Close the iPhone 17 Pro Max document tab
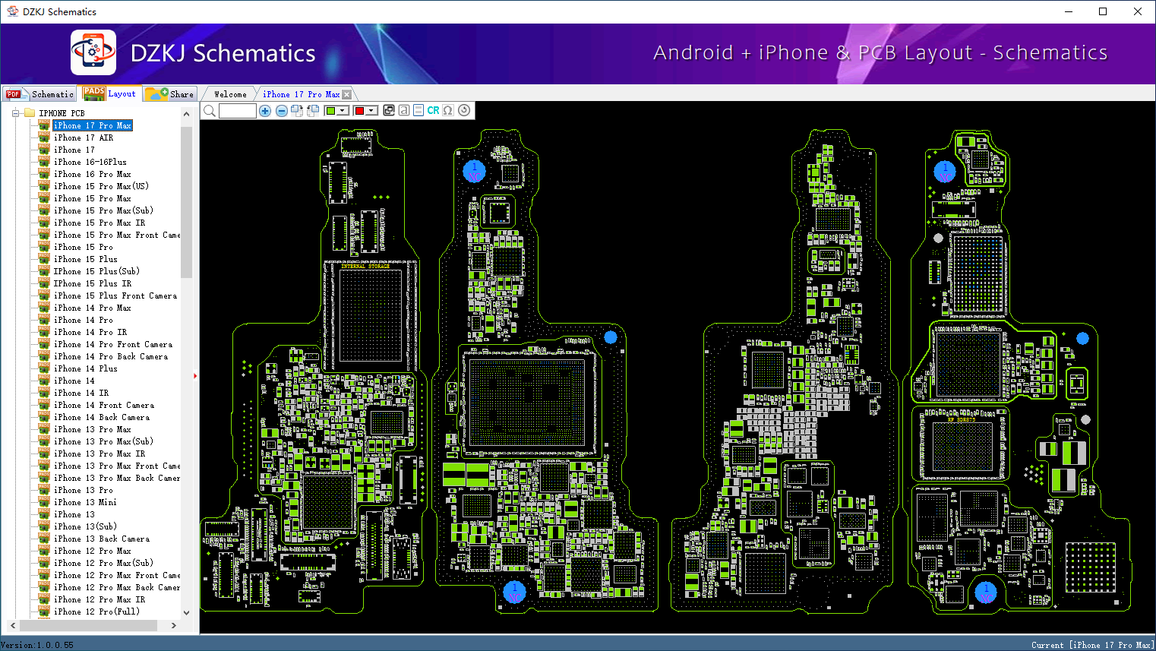Screen dimensions: 1156x651 347,94
